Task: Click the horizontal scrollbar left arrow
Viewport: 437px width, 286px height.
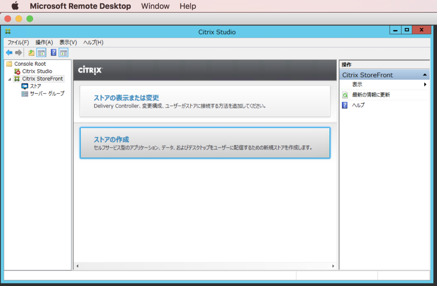Action: pyautogui.click(x=78, y=266)
